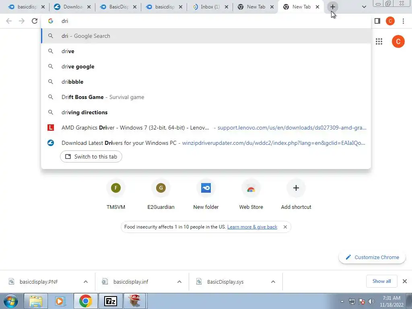
Task: Click the volume speaker tray icon
Action: pyautogui.click(x=371, y=301)
